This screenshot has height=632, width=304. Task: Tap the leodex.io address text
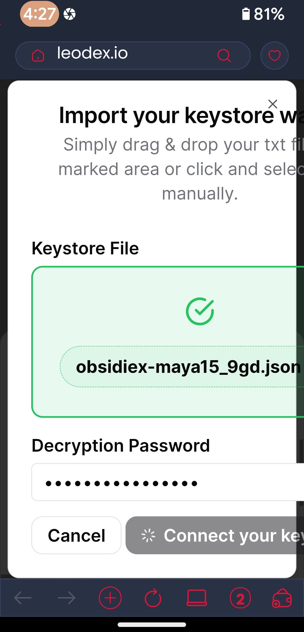coord(92,53)
